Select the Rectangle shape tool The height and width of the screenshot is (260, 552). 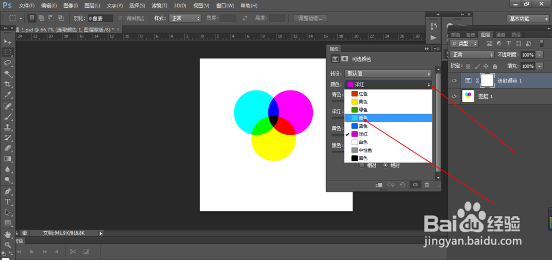[7, 223]
